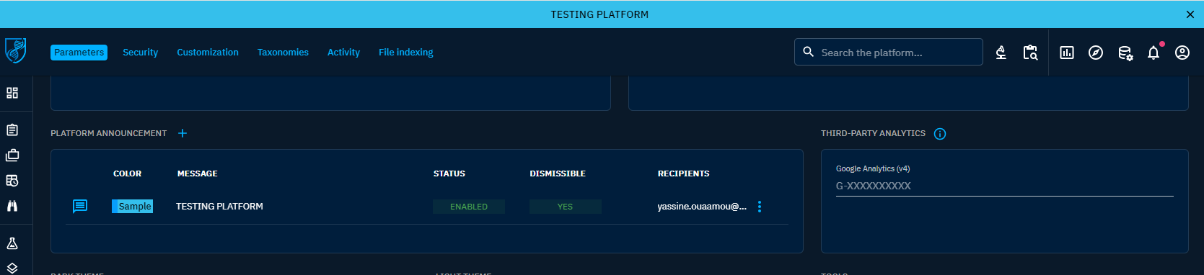Viewport: 1204px width, 275px height.
Task: Click the COLOR column header
Action: click(127, 173)
